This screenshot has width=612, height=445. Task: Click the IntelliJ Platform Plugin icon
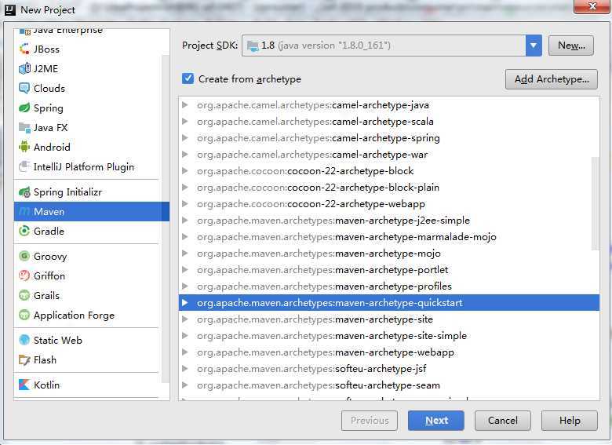pos(24,166)
